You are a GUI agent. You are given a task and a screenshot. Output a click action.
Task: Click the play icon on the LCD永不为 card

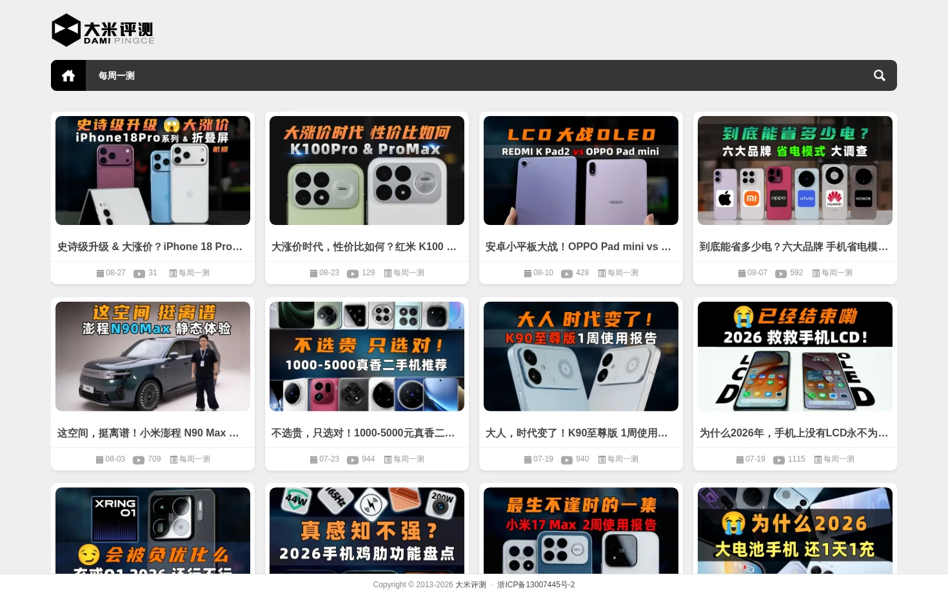[779, 460]
